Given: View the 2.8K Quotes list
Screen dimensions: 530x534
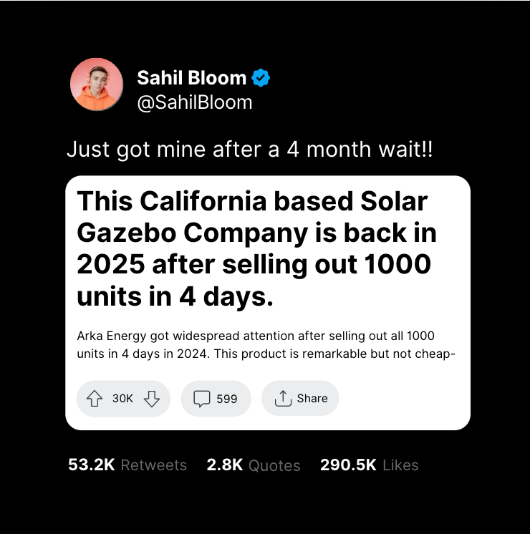Looking at the screenshot, I should (x=254, y=465).
